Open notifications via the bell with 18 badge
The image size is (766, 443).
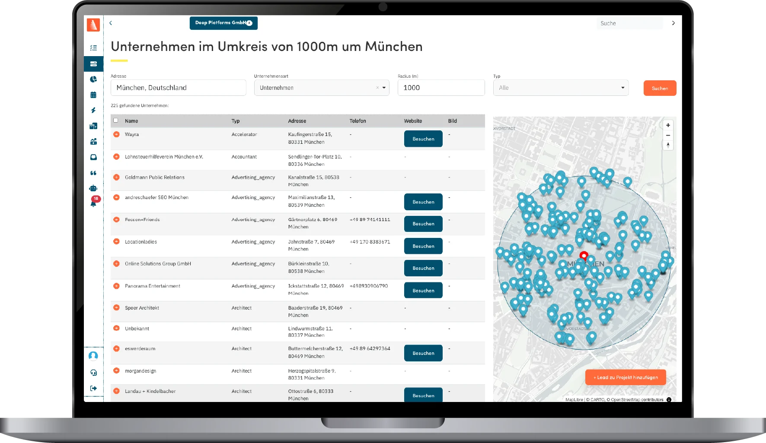coord(93,202)
